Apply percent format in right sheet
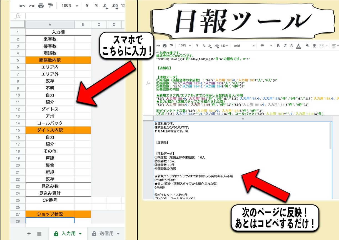339x240 pixels. [203, 46]
